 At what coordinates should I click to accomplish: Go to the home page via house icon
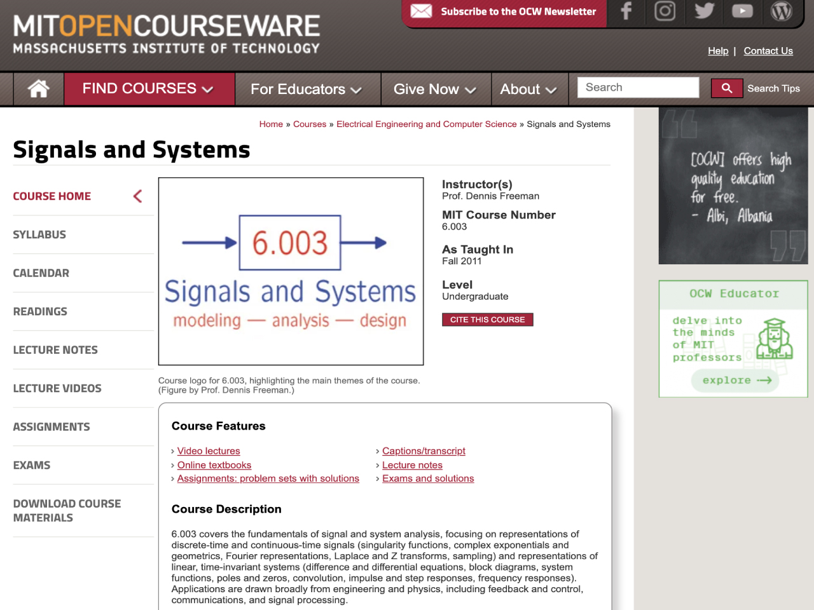[39, 88]
